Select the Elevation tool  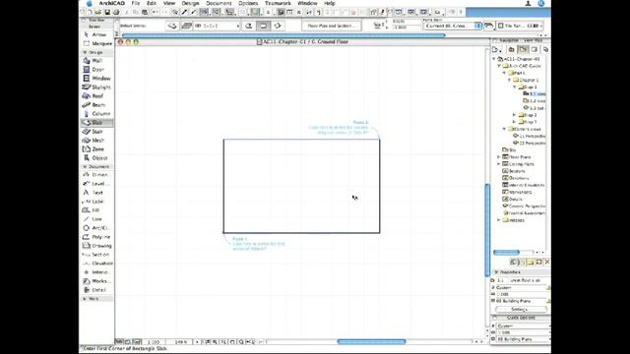(96, 264)
